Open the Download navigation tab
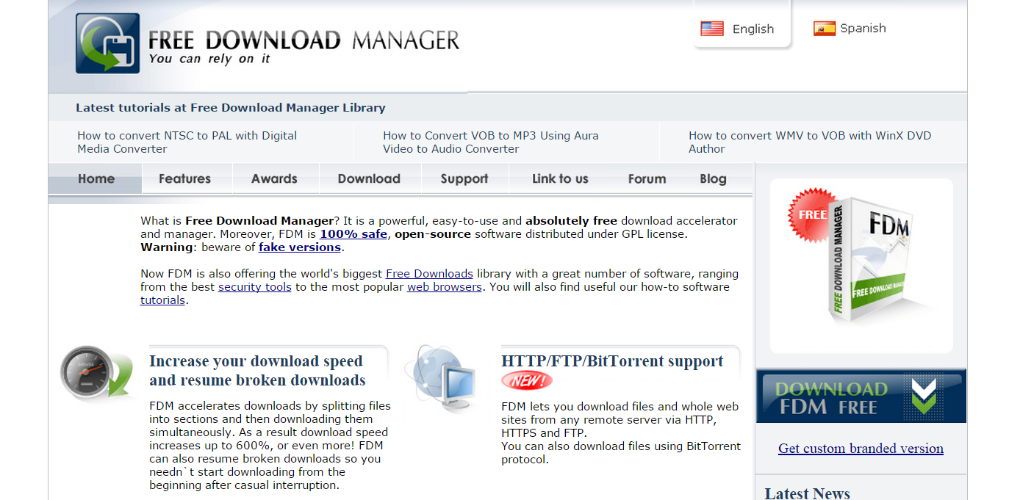This screenshot has width=1009, height=500. click(x=369, y=178)
